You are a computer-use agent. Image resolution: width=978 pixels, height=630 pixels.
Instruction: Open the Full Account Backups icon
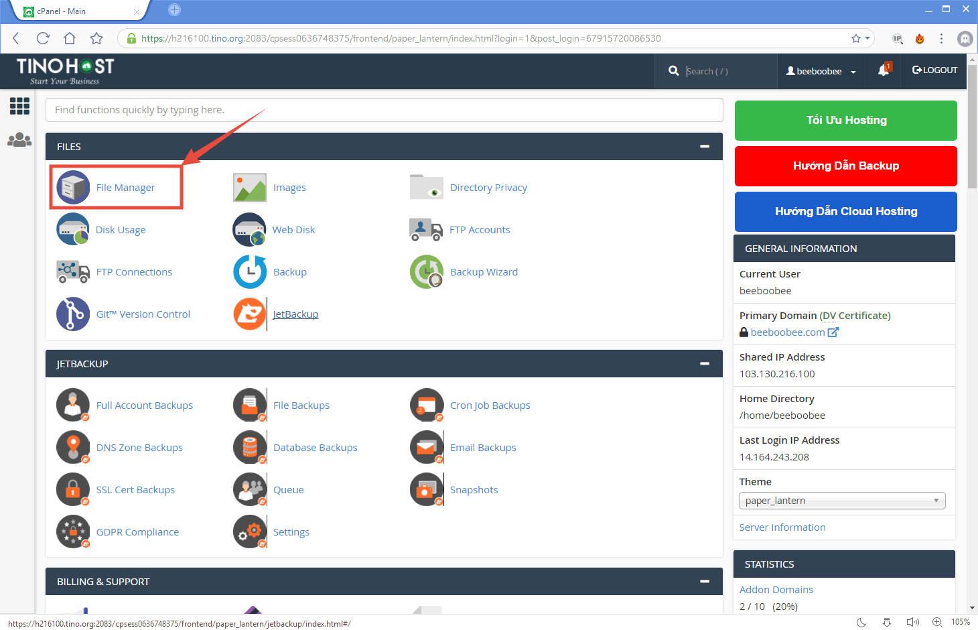click(x=73, y=405)
